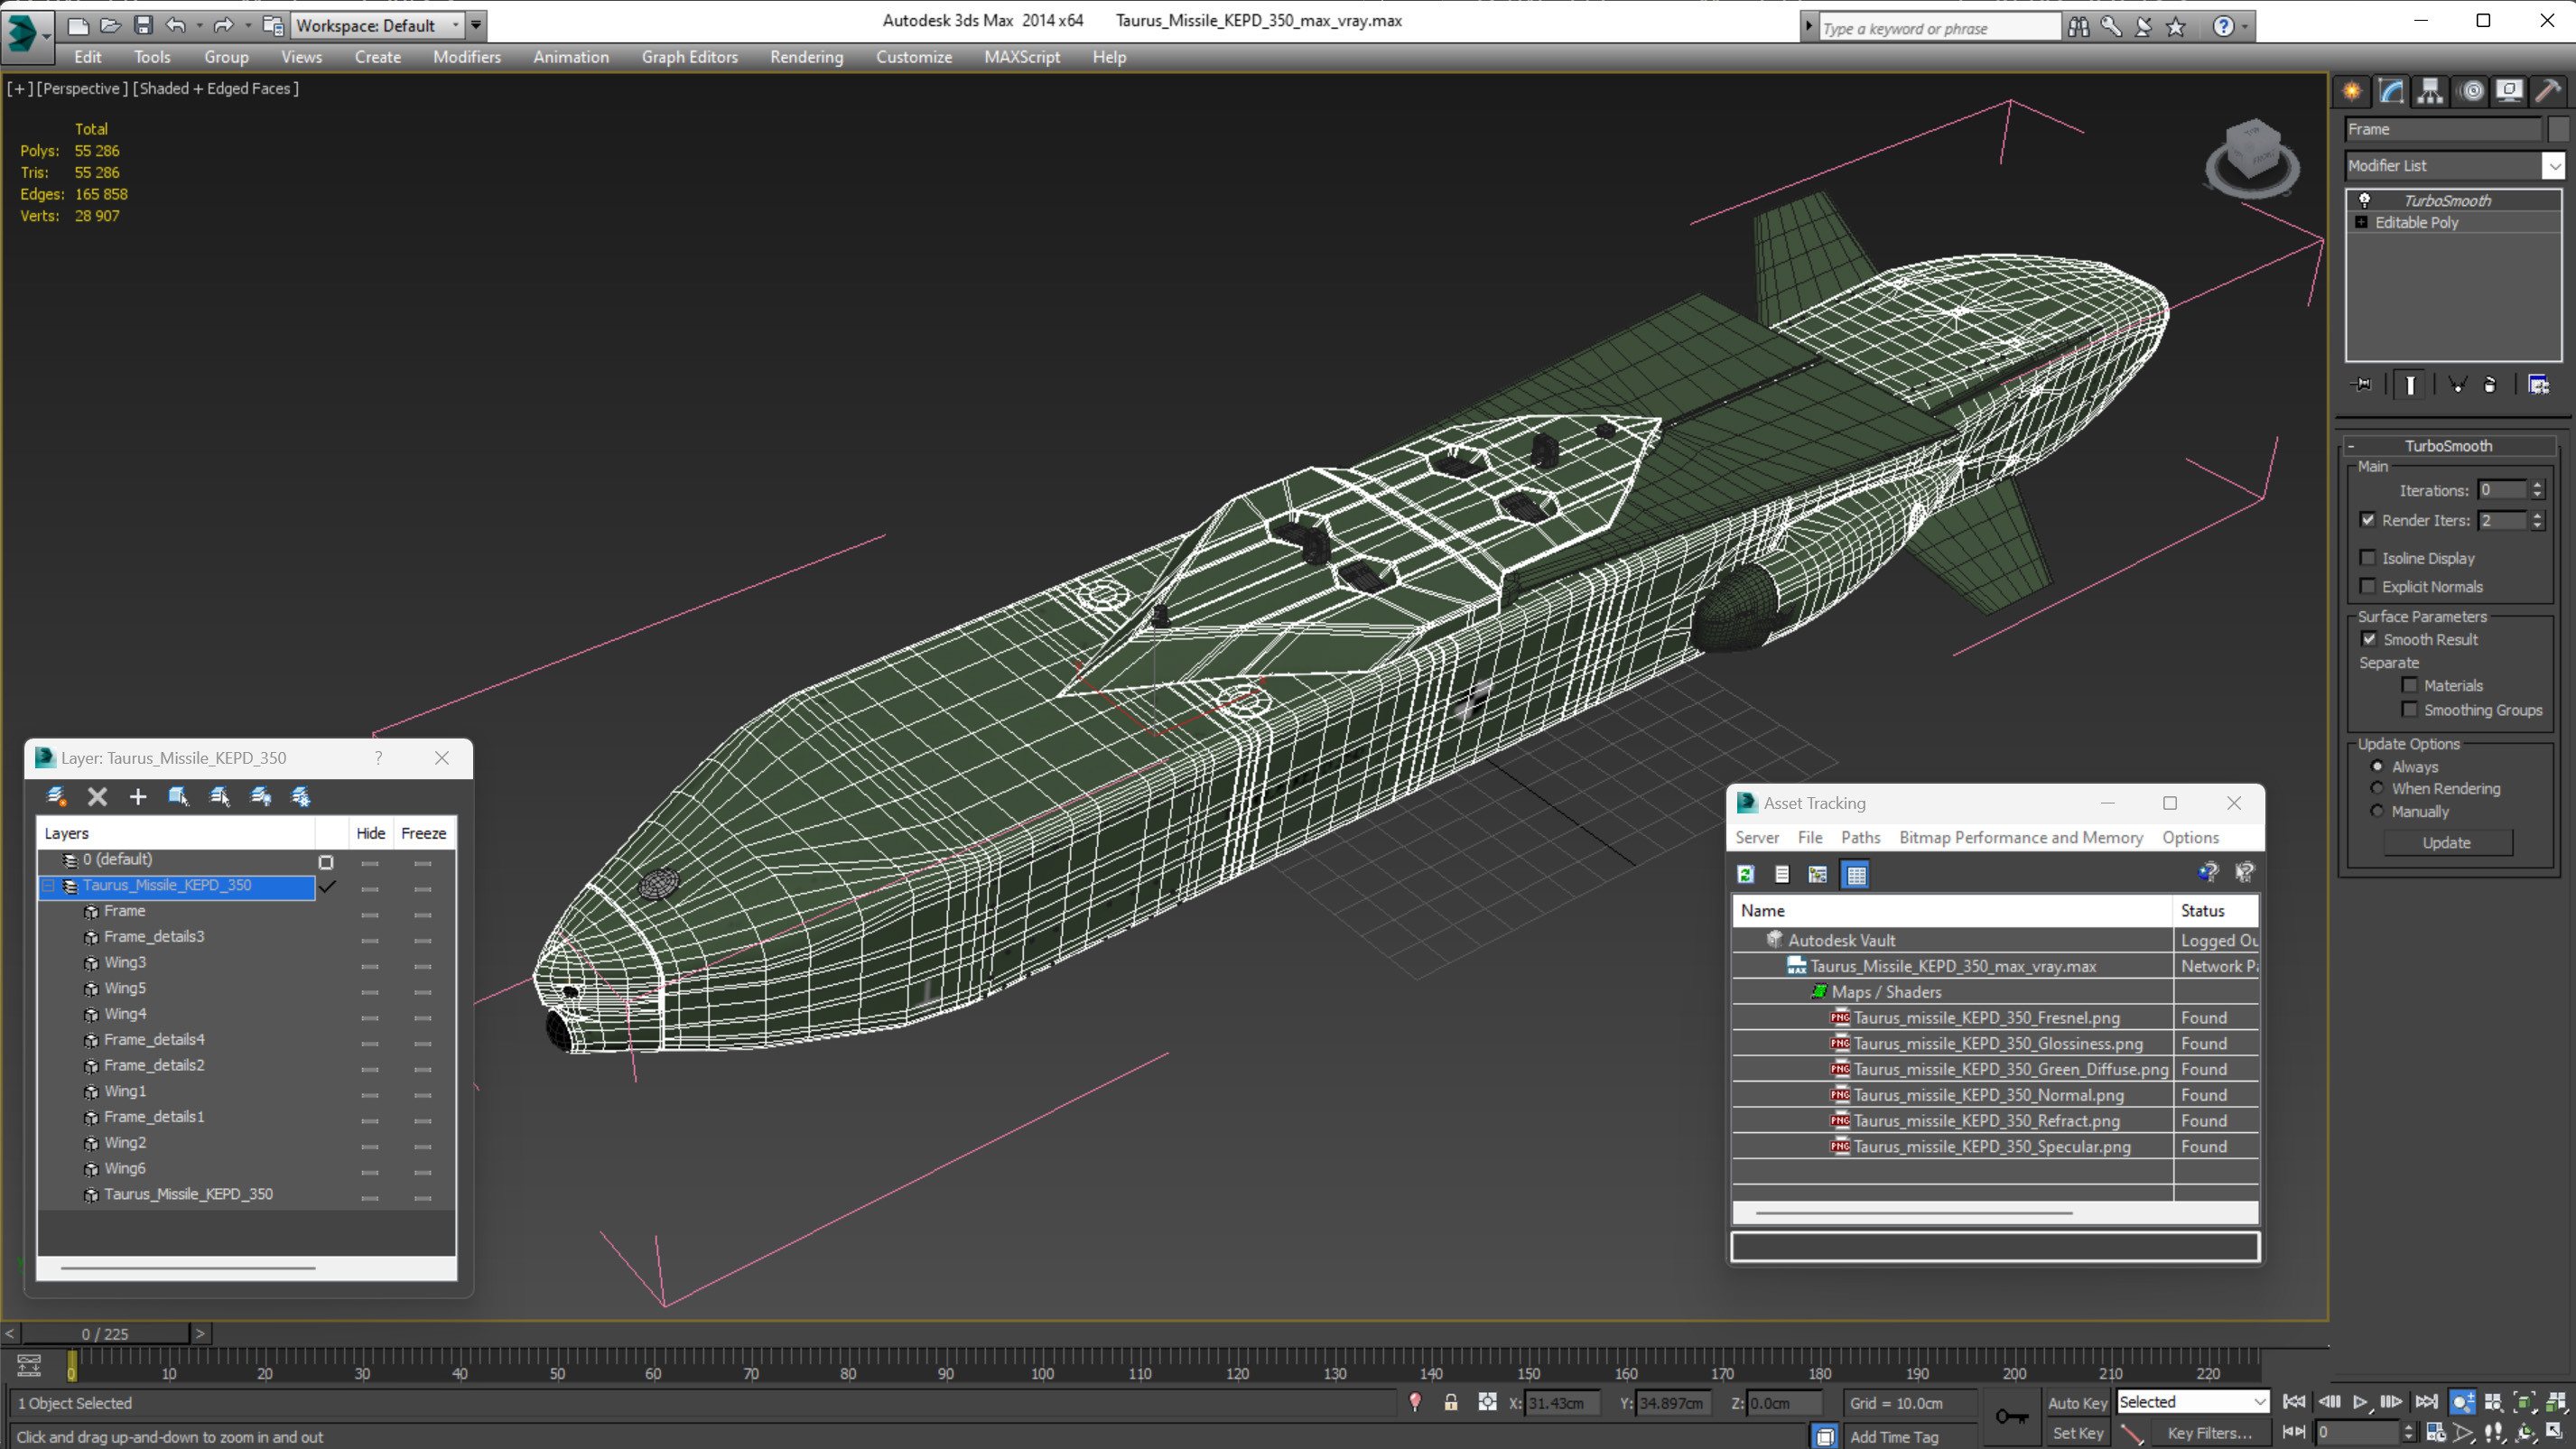Click the TurboSmooth Update button

[2447, 843]
